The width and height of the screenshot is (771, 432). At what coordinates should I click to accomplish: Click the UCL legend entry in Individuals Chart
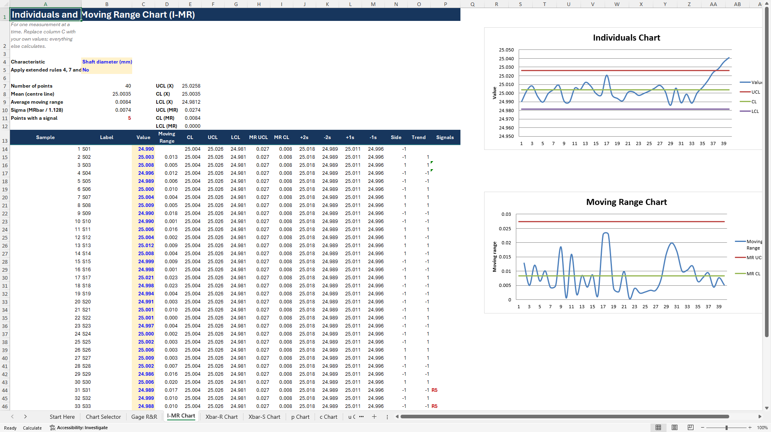tap(750, 92)
